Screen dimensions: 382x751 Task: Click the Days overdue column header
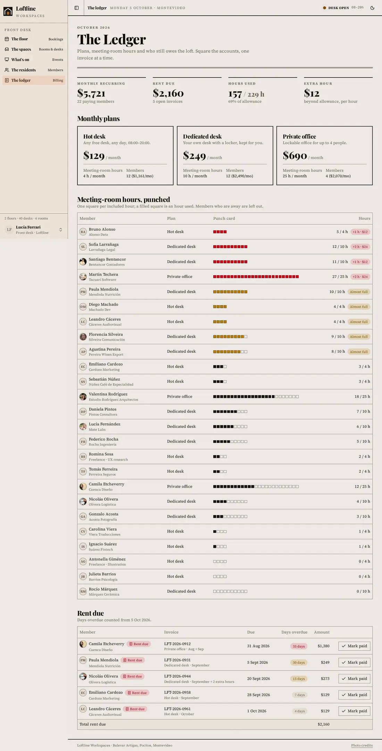[x=294, y=632]
